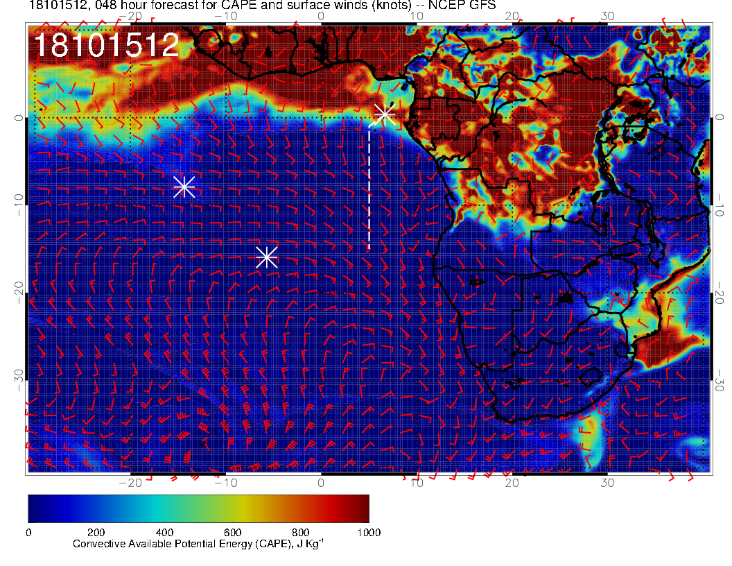Click the left latitude axis label '-20'

tap(19, 293)
